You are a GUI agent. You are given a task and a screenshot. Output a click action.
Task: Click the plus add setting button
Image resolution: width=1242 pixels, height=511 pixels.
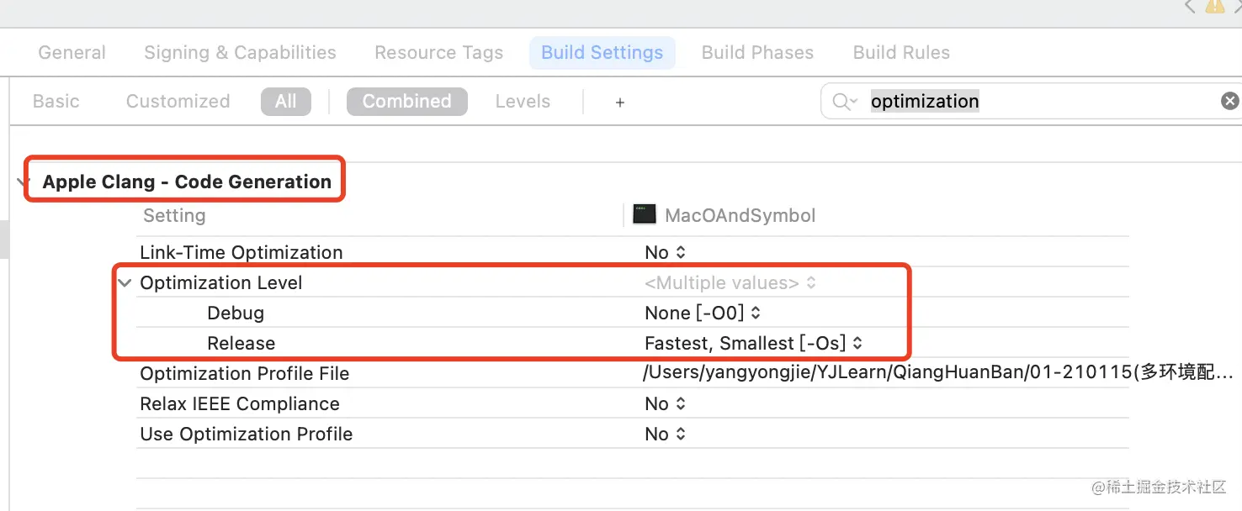tap(620, 103)
